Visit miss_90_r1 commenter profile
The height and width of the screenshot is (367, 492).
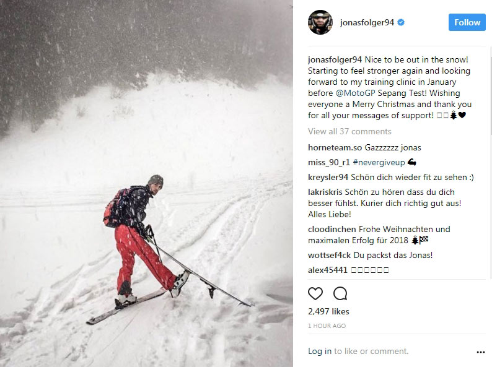click(329, 162)
